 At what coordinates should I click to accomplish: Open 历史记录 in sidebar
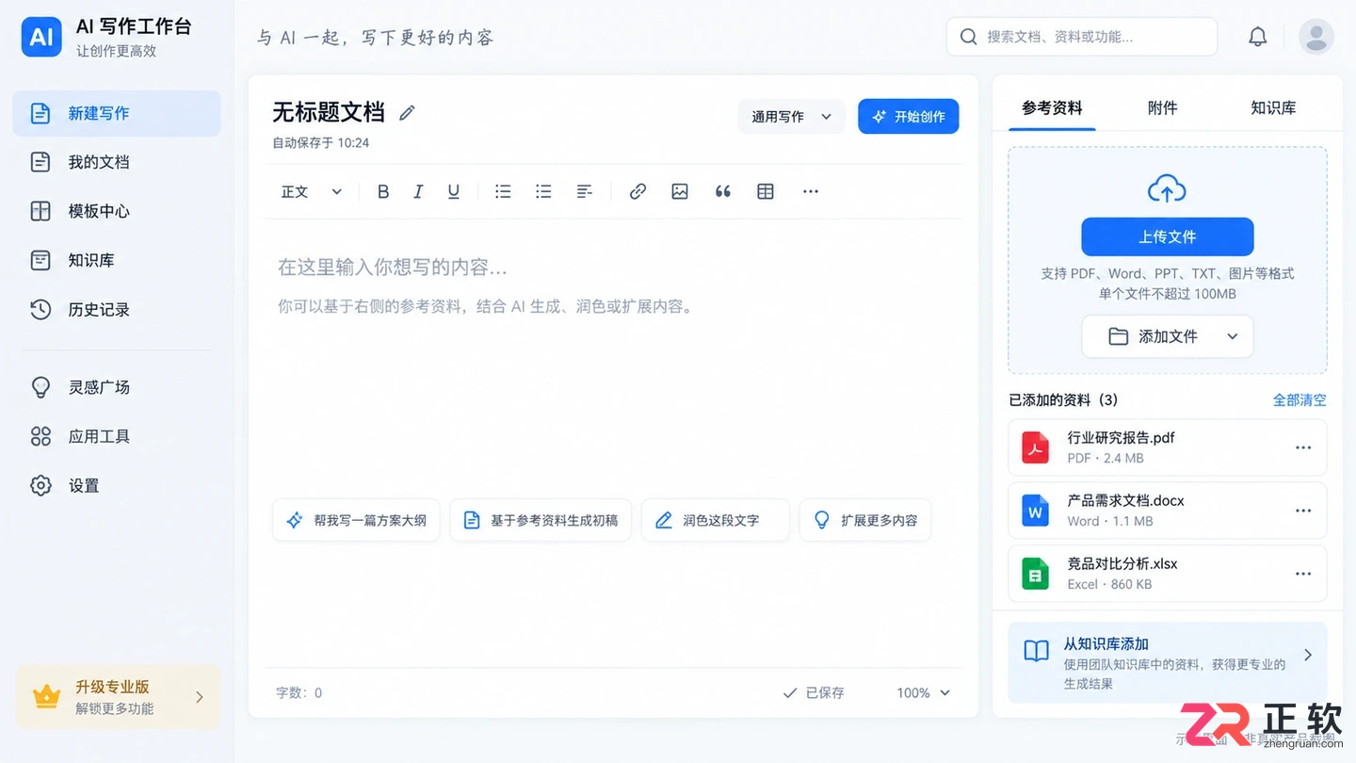[x=117, y=309]
